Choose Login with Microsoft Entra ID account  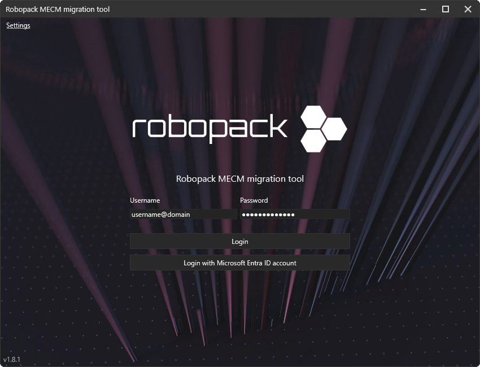click(x=239, y=263)
